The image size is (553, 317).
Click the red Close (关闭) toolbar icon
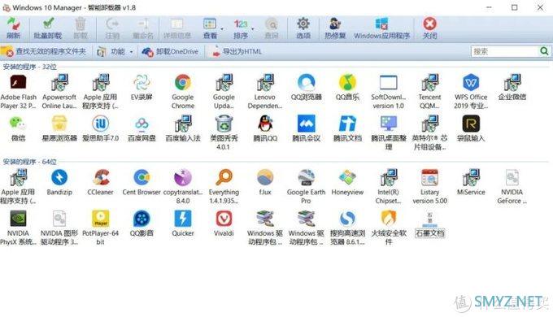click(x=430, y=24)
